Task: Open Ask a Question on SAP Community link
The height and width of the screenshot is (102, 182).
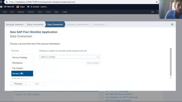Action: [x=121, y=97]
